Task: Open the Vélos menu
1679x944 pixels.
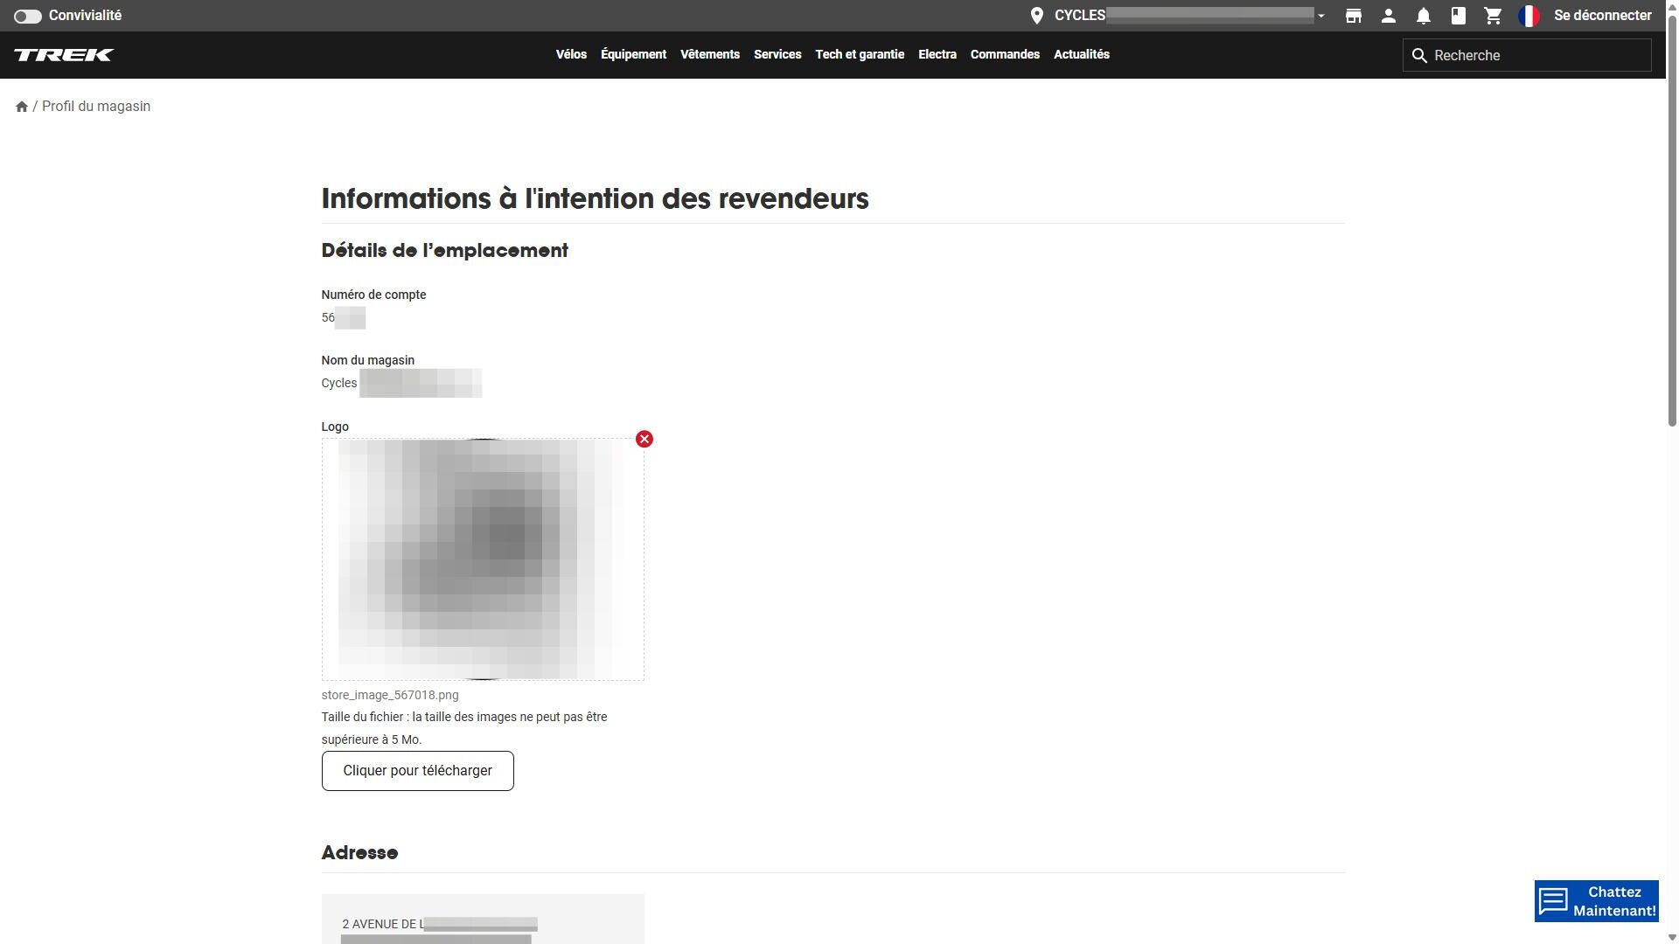Action: point(571,54)
